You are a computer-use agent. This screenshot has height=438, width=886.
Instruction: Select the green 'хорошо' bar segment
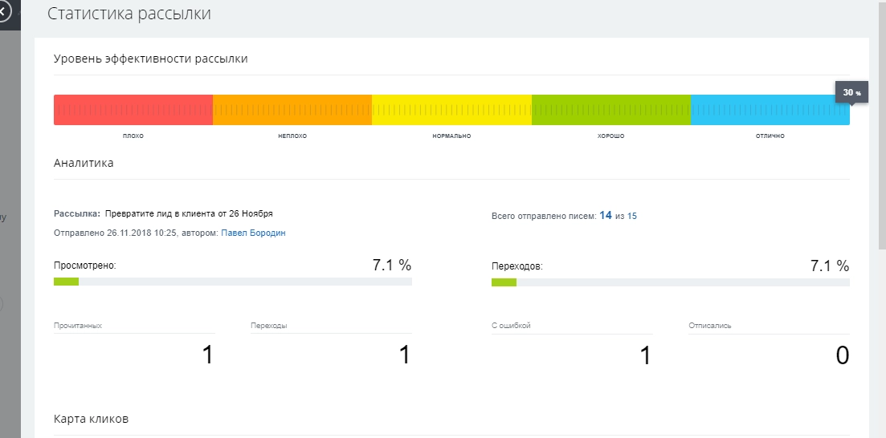(x=610, y=110)
